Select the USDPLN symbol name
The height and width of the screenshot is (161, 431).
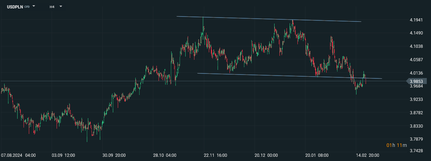click(15, 7)
